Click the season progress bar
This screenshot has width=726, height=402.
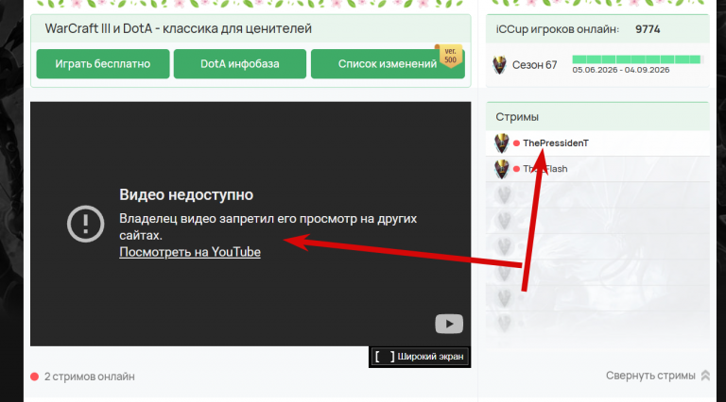(x=638, y=59)
